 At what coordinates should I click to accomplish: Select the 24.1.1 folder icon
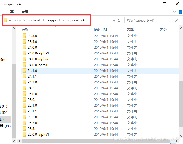point(24,76)
